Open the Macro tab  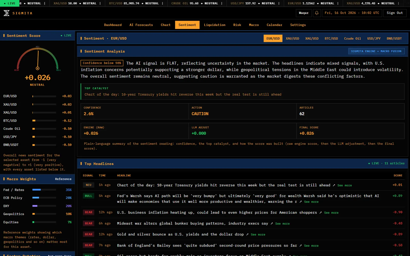coord(254,25)
